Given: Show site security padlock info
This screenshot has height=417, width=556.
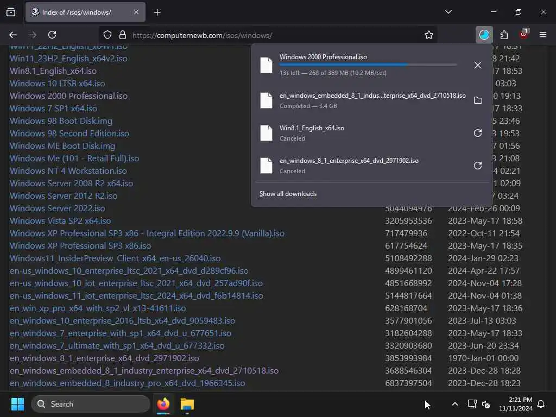Looking at the screenshot, I should tap(123, 35).
